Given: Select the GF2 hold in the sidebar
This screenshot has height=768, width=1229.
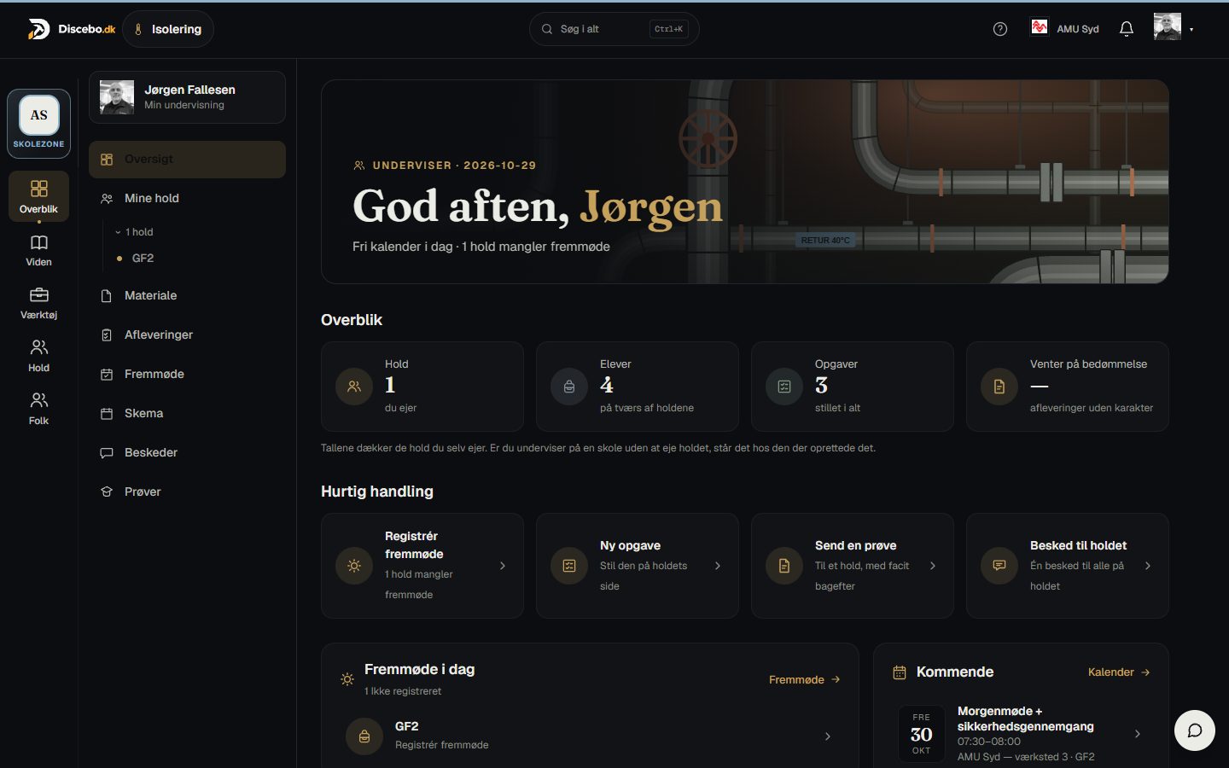Looking at the screenshot, I should point(143,258).
